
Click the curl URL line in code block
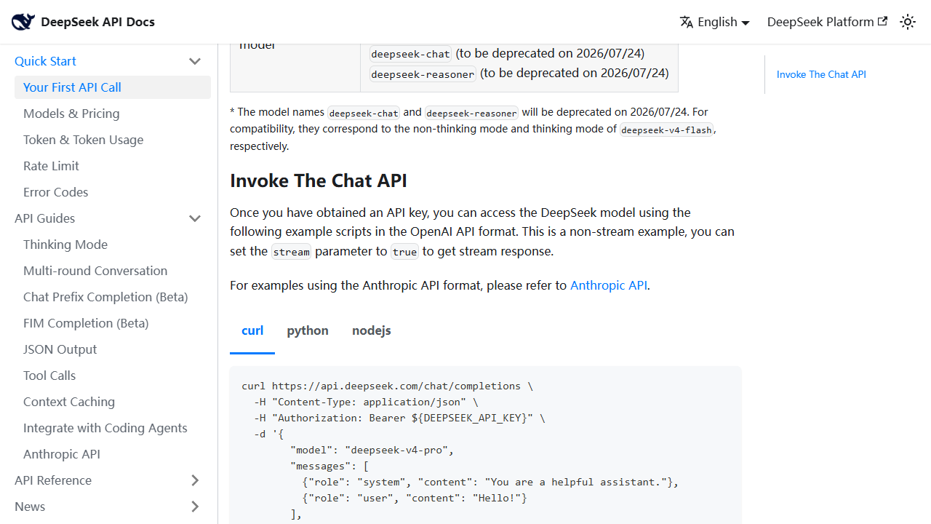click(x=387, y=386)
